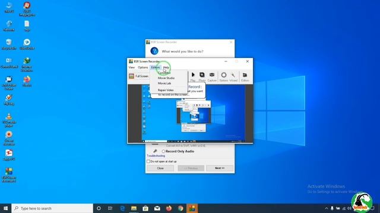
Task: Check Do not open at start up
Action: 148,162
